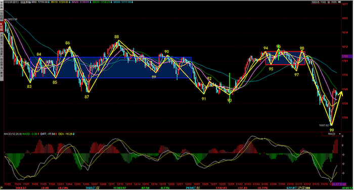
Task: Select the yellow MA10 indicator label
Action: tap(60, 2)
